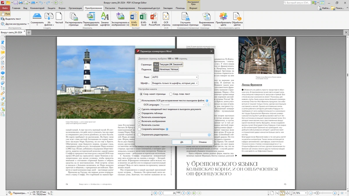Click the Экспортировать в изображение icon
This screenshot has height=196, width=349.
(x=120, y=16)
